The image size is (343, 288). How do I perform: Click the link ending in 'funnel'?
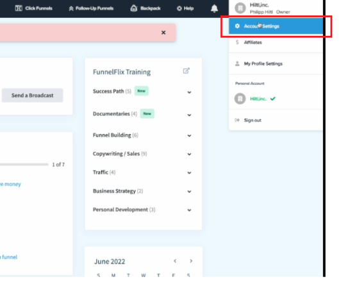pos(8,257)
